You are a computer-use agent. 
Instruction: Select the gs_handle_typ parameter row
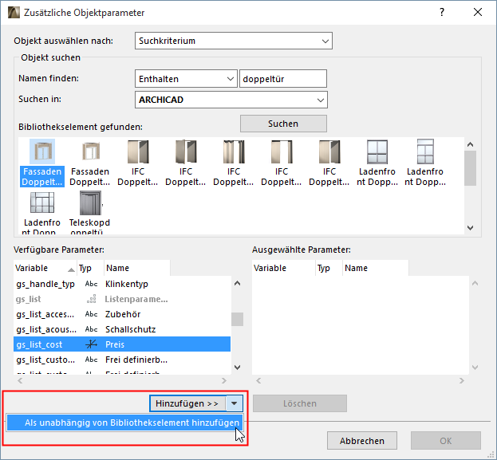click(x=122, y=284)
